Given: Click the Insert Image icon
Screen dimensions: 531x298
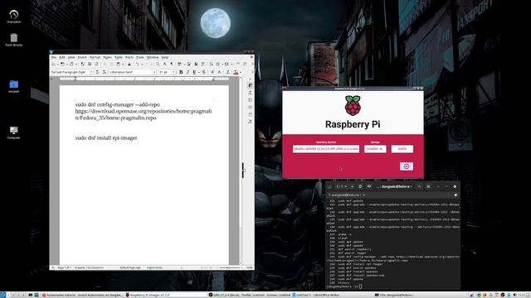Looking at the screenshot, I should coord(188,64).
